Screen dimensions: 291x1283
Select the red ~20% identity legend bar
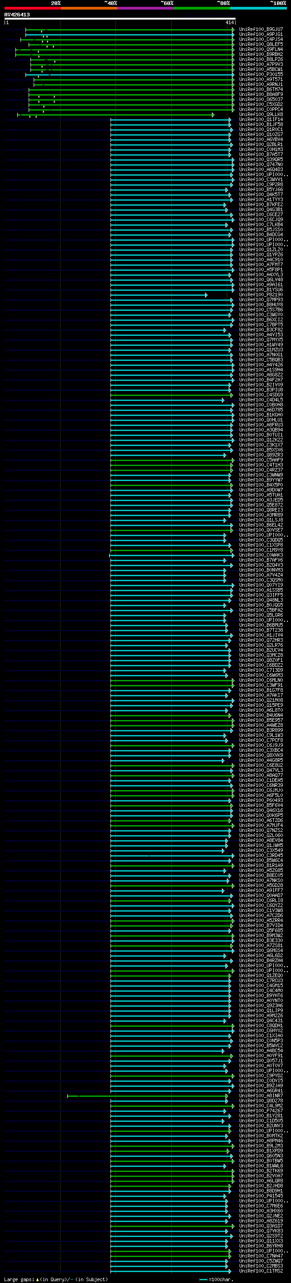point(32,8)
